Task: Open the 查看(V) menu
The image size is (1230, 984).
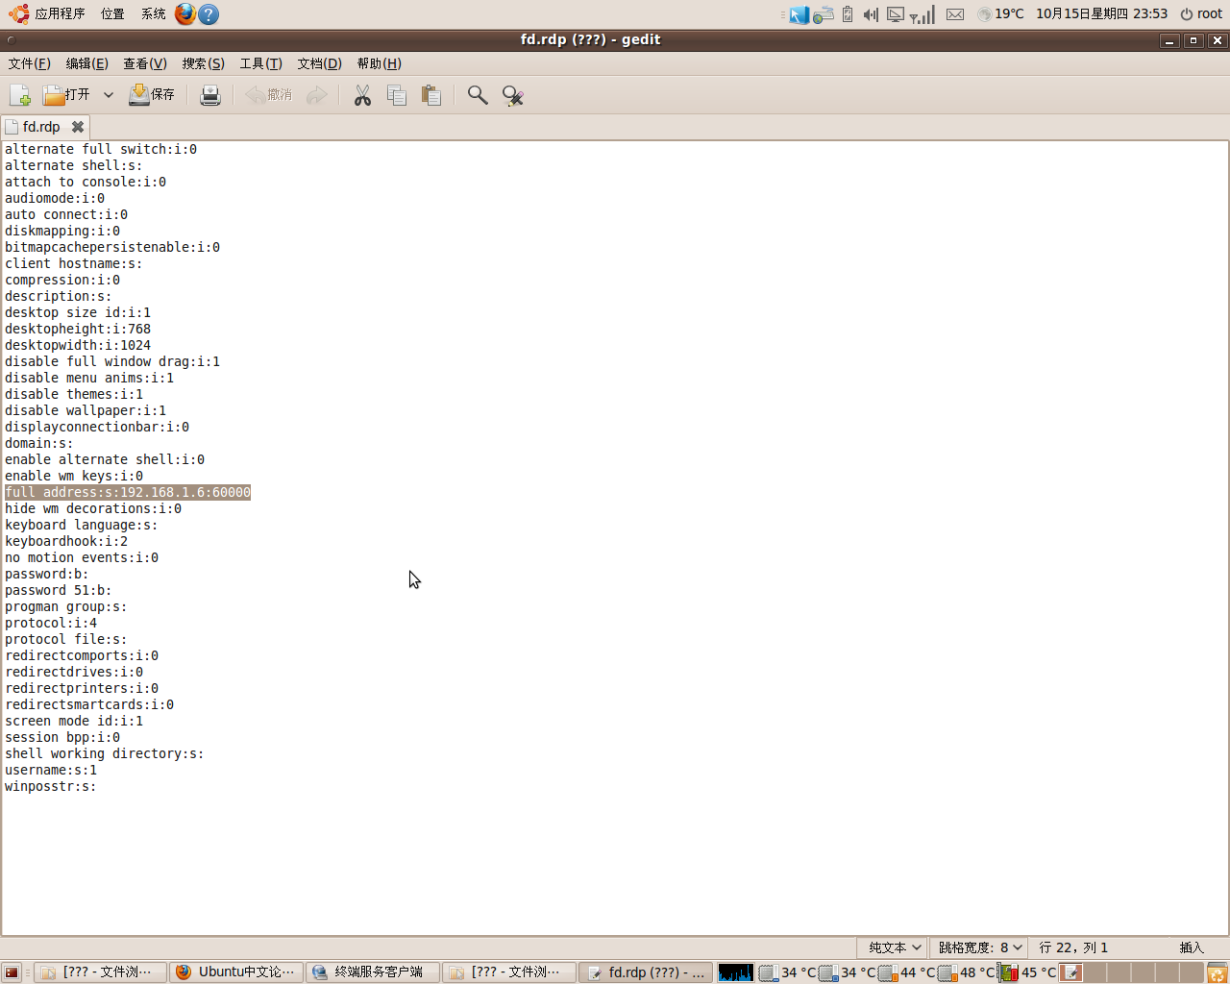Action: pos(145,63)
